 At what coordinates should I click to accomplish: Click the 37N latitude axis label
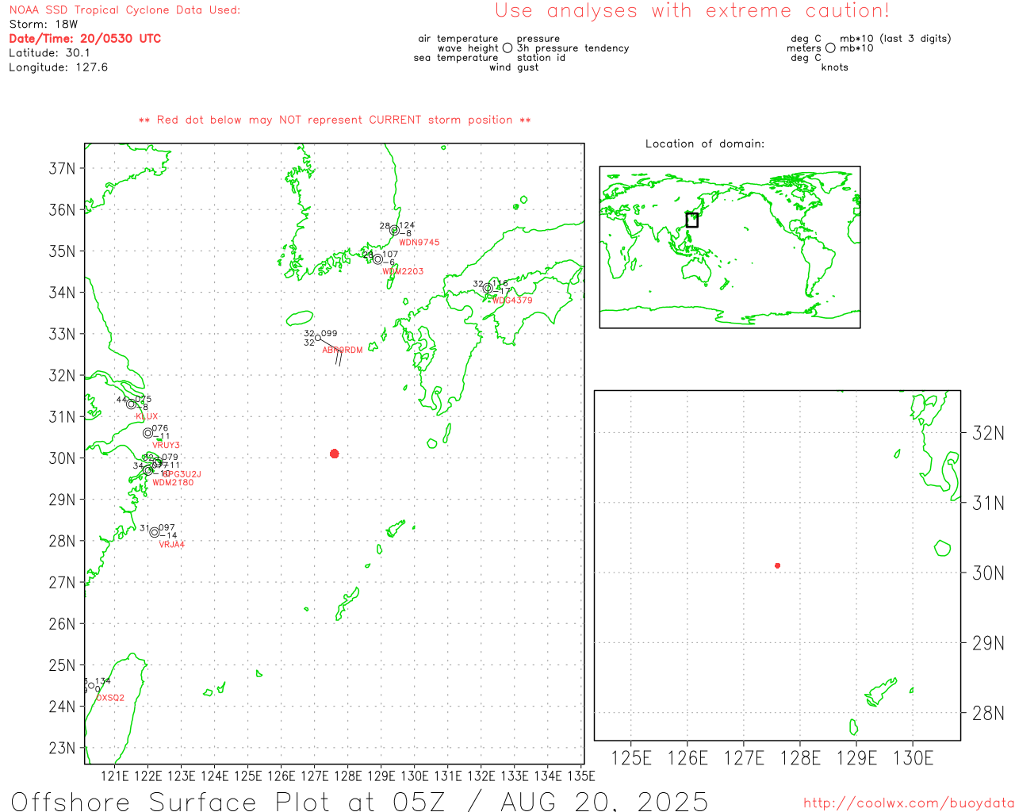(x=63, y=168)
